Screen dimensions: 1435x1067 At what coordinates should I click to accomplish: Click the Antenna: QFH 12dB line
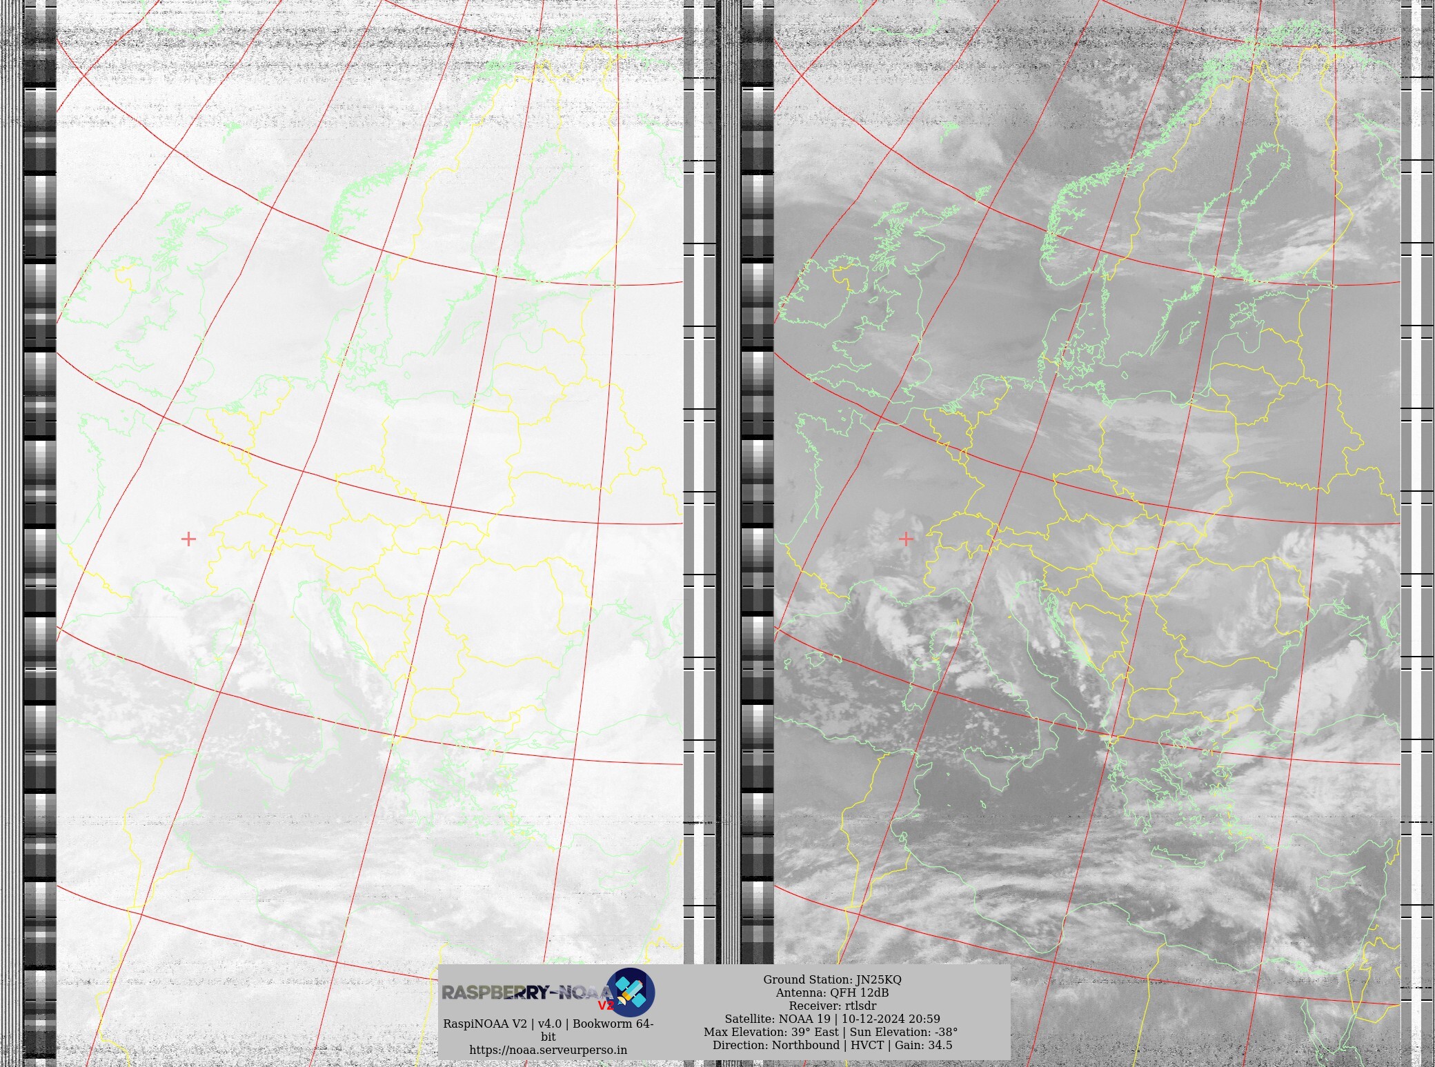point(832,993)
